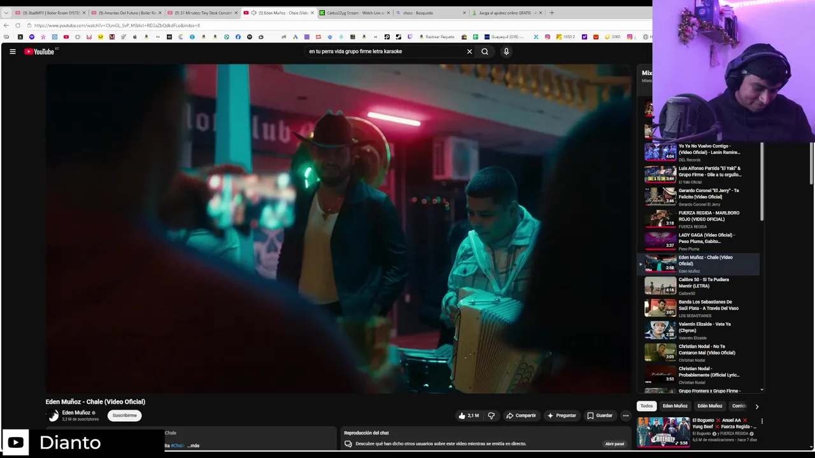Select first Eden Muñoz filter chip
The image size is (815, 458).
point(675,406)
